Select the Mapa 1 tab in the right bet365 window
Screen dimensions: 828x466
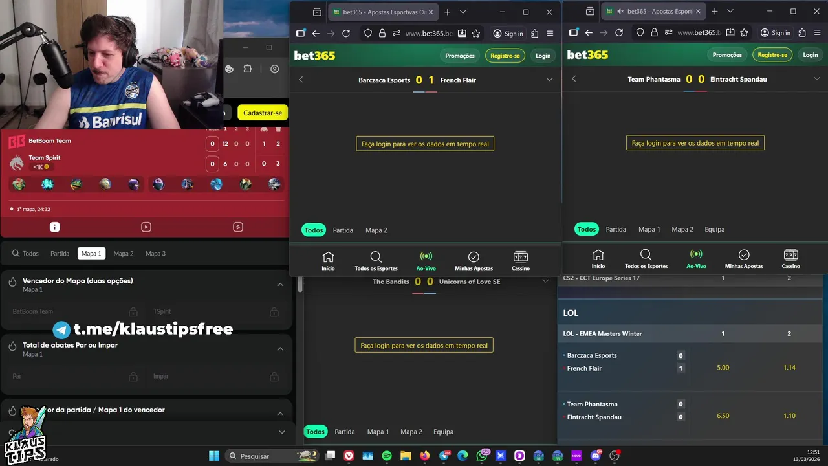(x=649, y=230)
